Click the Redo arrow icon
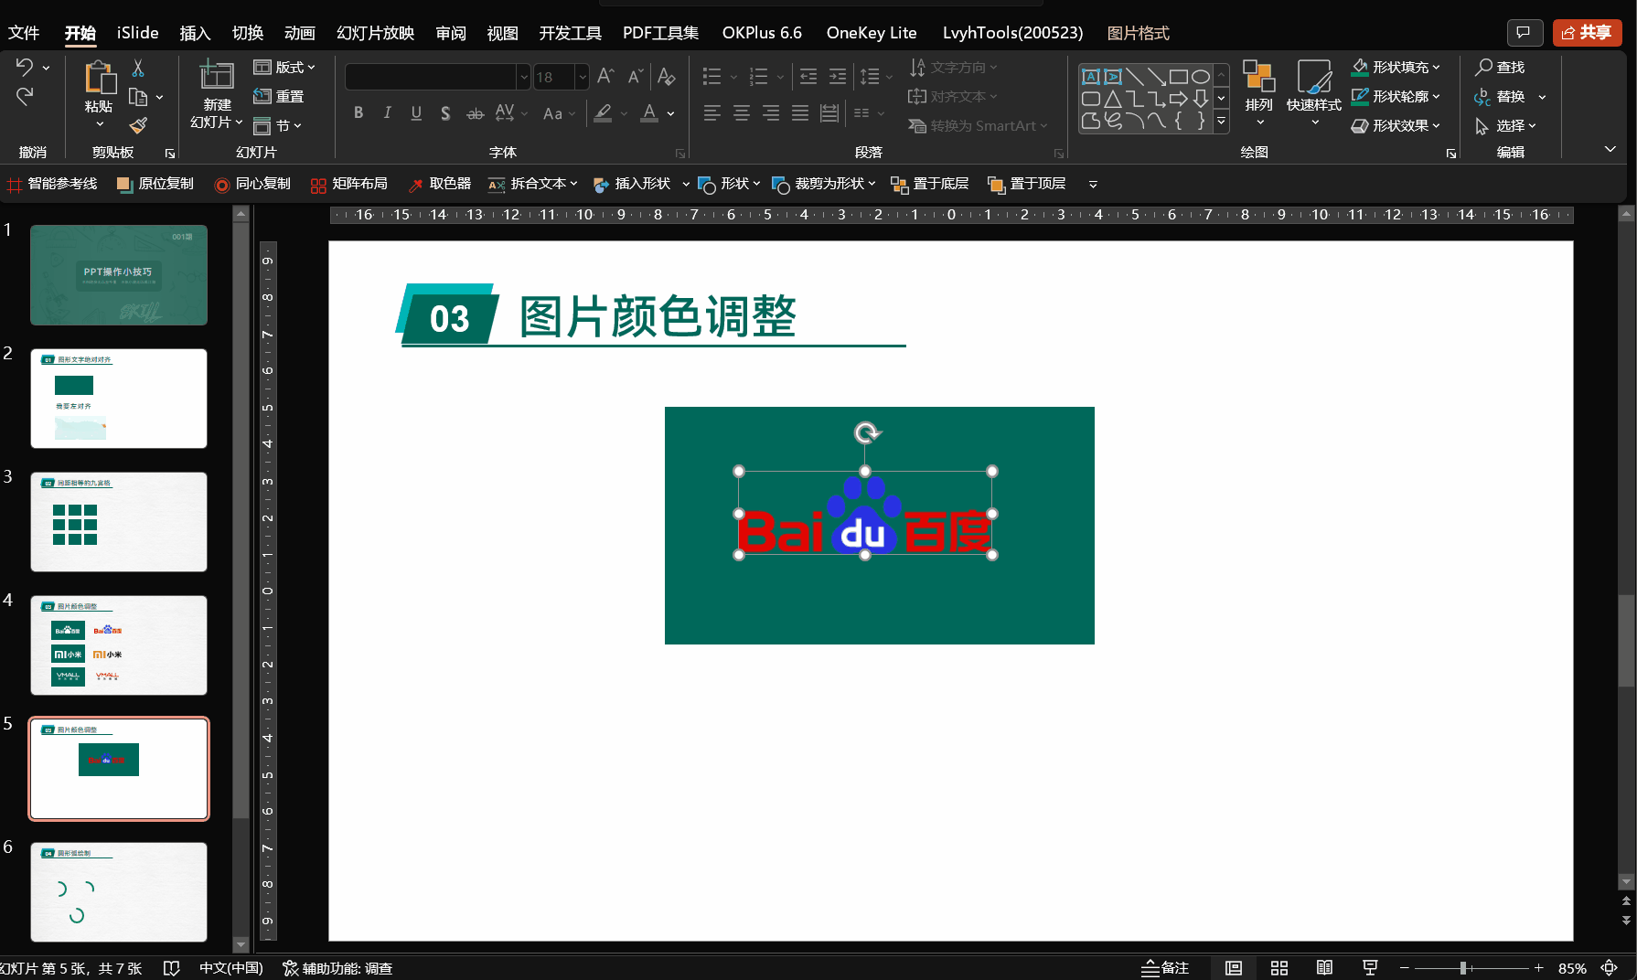Screen dimensions: 1637x980 pos(25,96)
